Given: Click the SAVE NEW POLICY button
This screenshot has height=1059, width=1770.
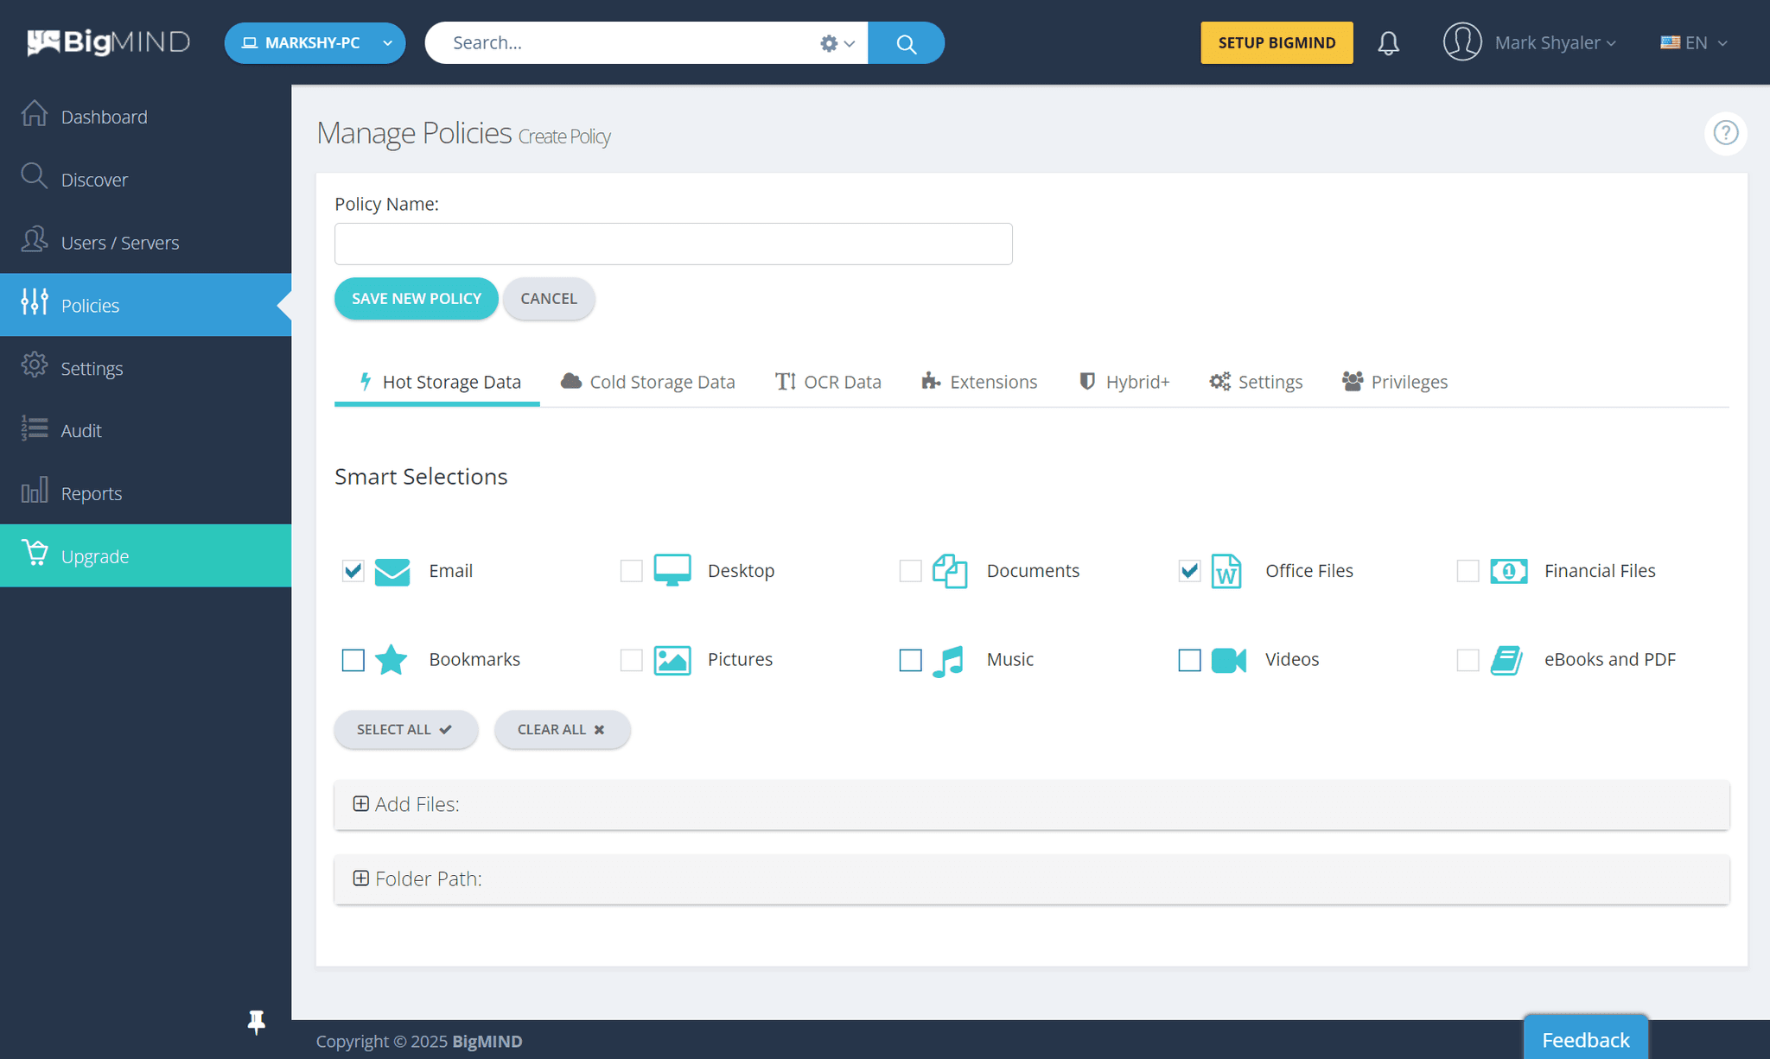Looking at the screenshot, I should [x=416, y=298].
